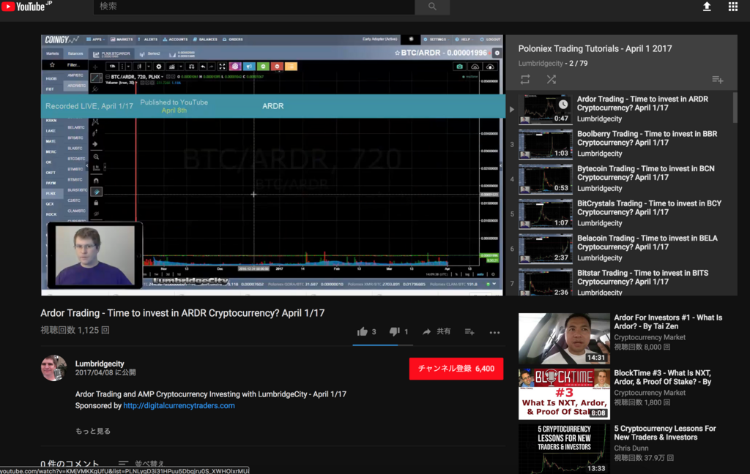Open Boolberry Trading playlist video
The image size is (750, 474).
click(x=623, y=144)
